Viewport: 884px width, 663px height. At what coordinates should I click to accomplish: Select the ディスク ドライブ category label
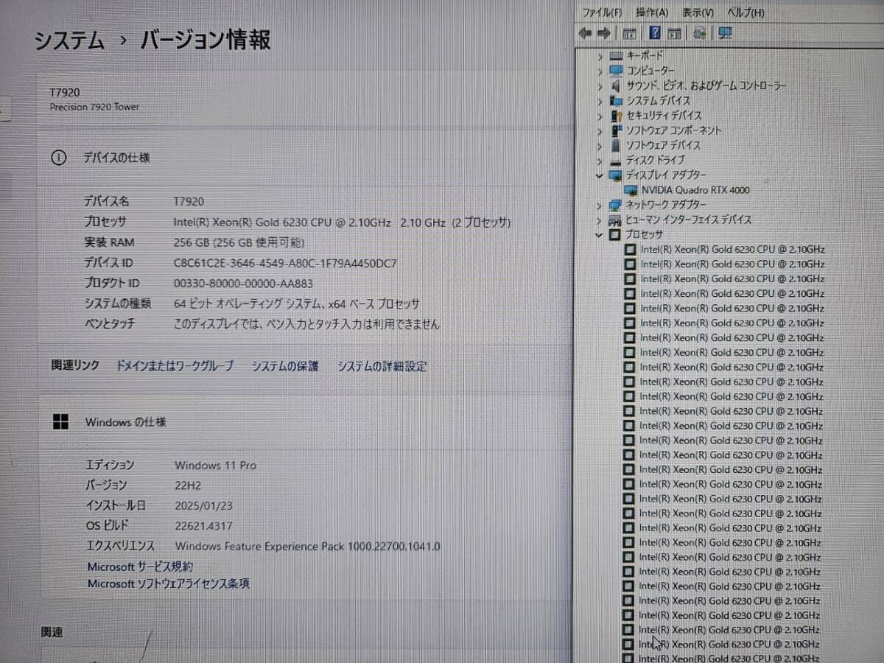click(655, 160)
